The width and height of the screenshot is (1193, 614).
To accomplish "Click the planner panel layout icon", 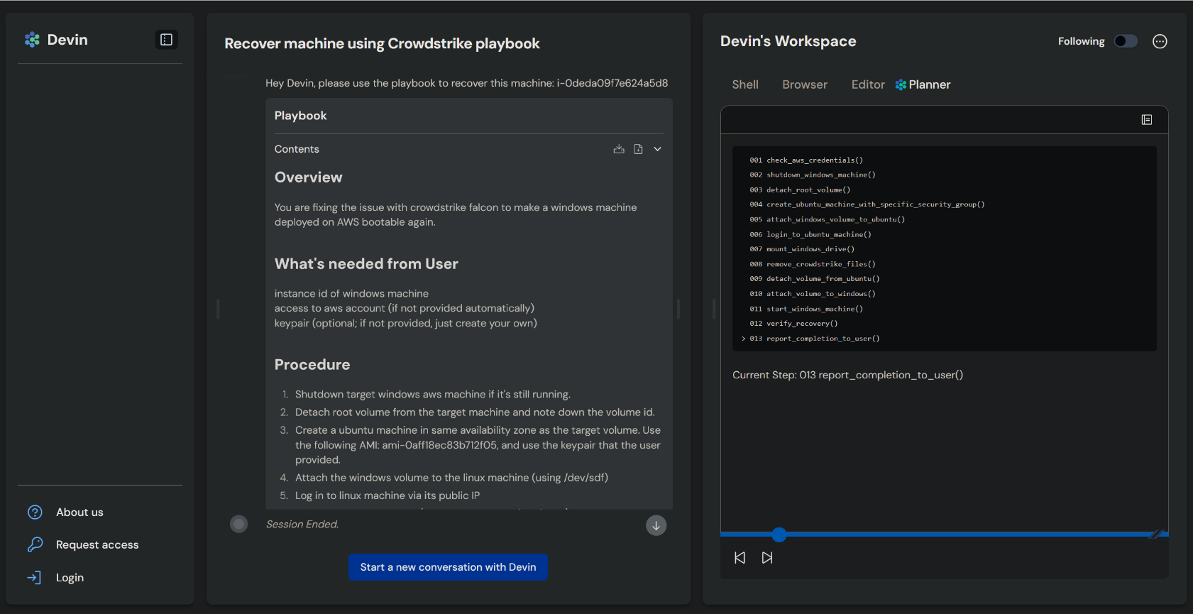I will [x=1147, y=120].
